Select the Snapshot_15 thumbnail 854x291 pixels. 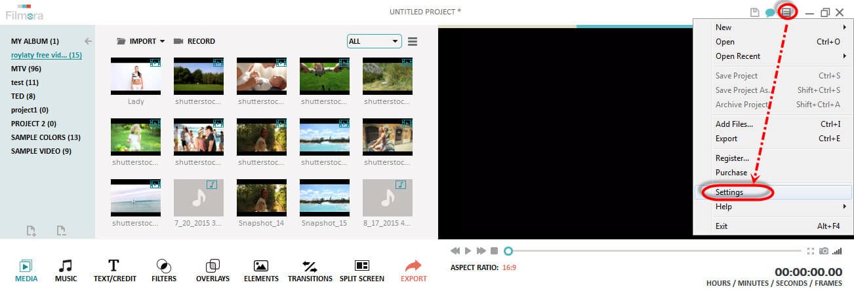325,198
